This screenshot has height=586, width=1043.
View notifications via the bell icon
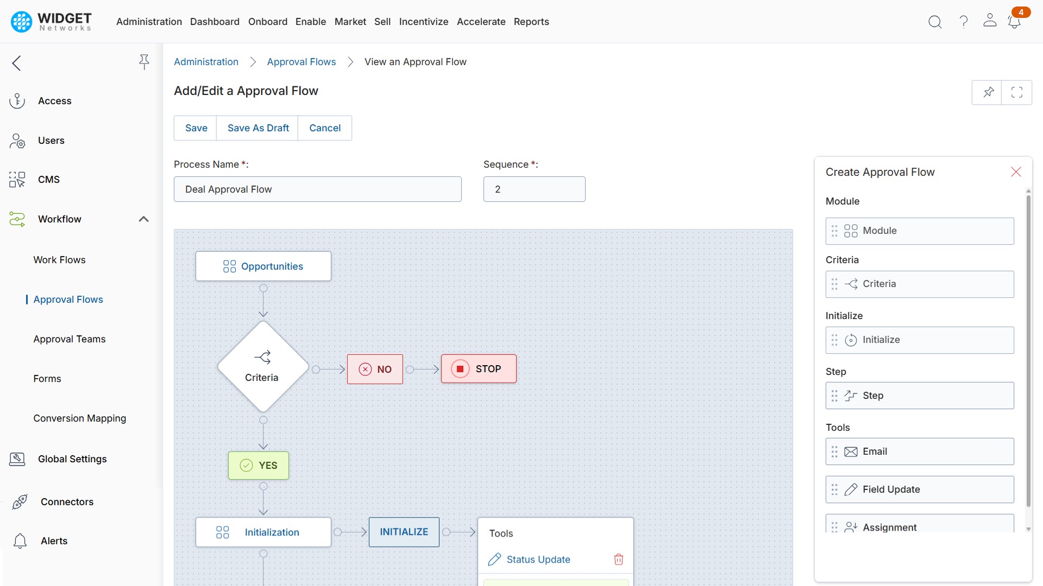pos(1015,22)
